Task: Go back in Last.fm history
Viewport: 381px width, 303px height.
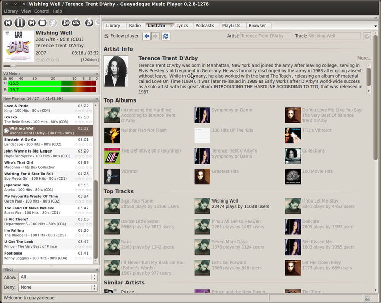Action: click(x=147, y=36)
